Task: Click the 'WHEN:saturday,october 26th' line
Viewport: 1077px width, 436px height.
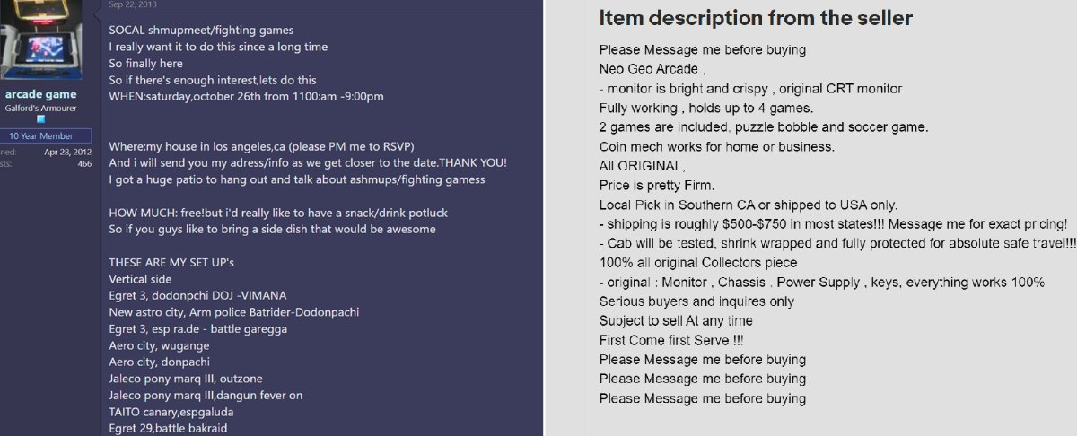Action: pyautogui.click(x=247, y=96)
